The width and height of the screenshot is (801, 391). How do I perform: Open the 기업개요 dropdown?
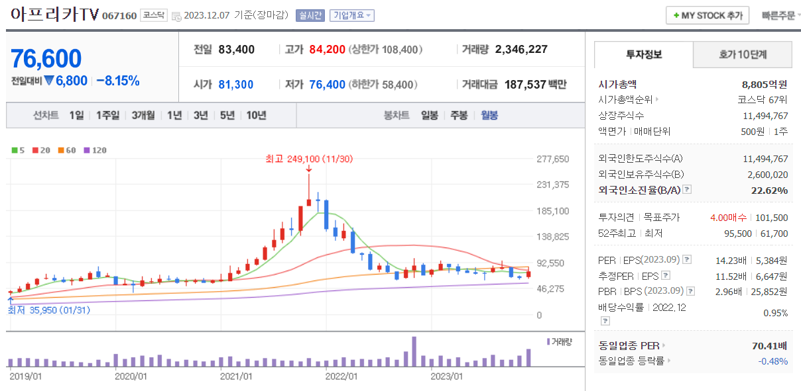coord(352,15)
